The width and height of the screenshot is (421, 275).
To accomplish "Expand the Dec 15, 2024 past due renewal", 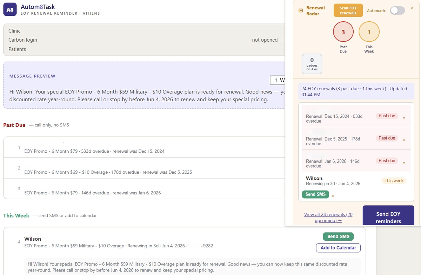I will click(404, 118).
